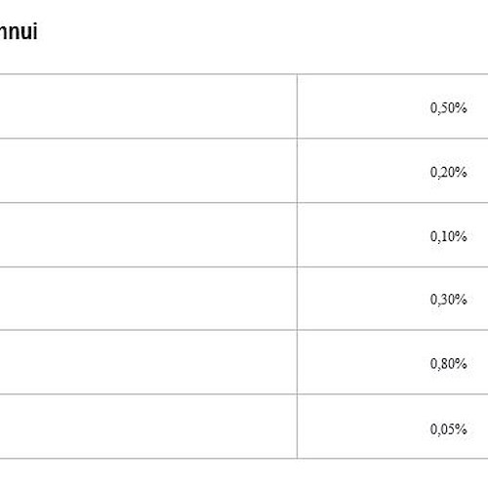Click bottom border line below 0,05% row
Screen dimensions: 488x488
244,459
